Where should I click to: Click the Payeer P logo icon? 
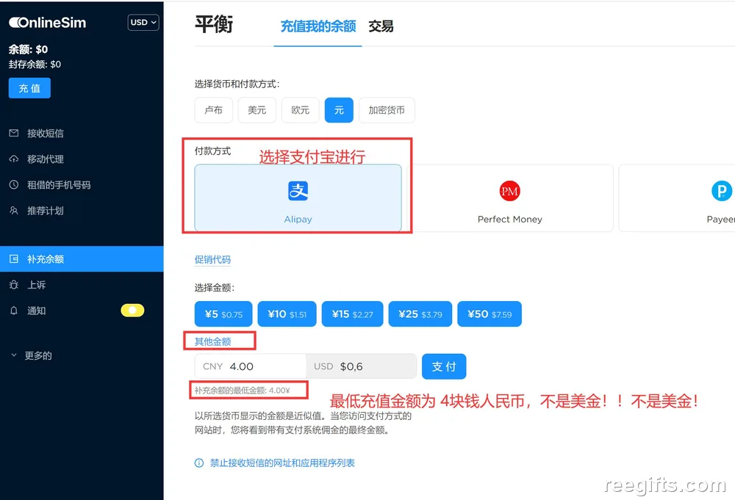tap(722, 191)
